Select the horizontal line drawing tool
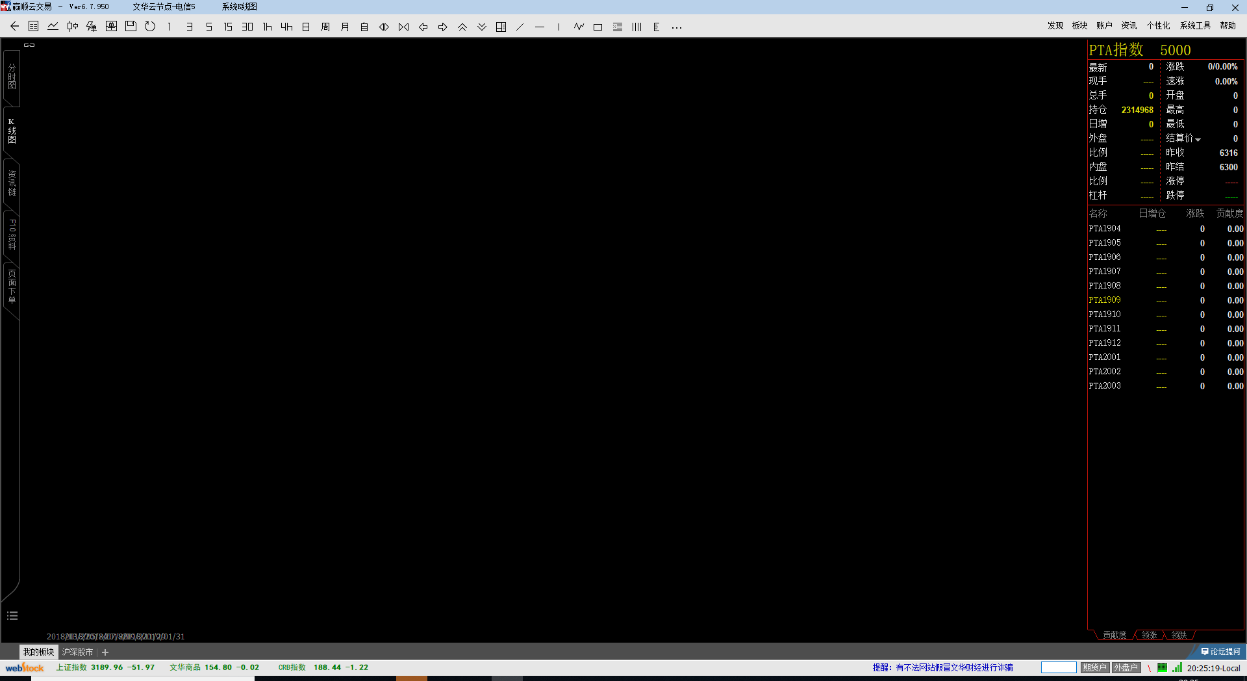 [x=540, y=27]
